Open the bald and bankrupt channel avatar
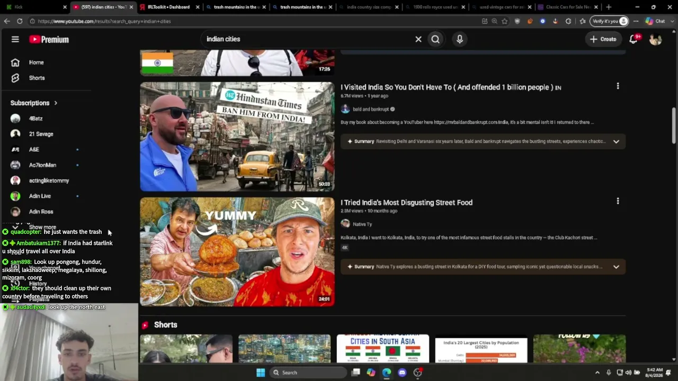The width and height of the screenshot is (678, 381). [345, 109]
